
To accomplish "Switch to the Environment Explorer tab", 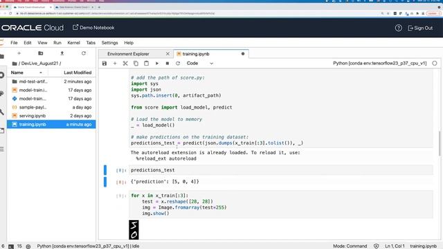I will point(128,54).
